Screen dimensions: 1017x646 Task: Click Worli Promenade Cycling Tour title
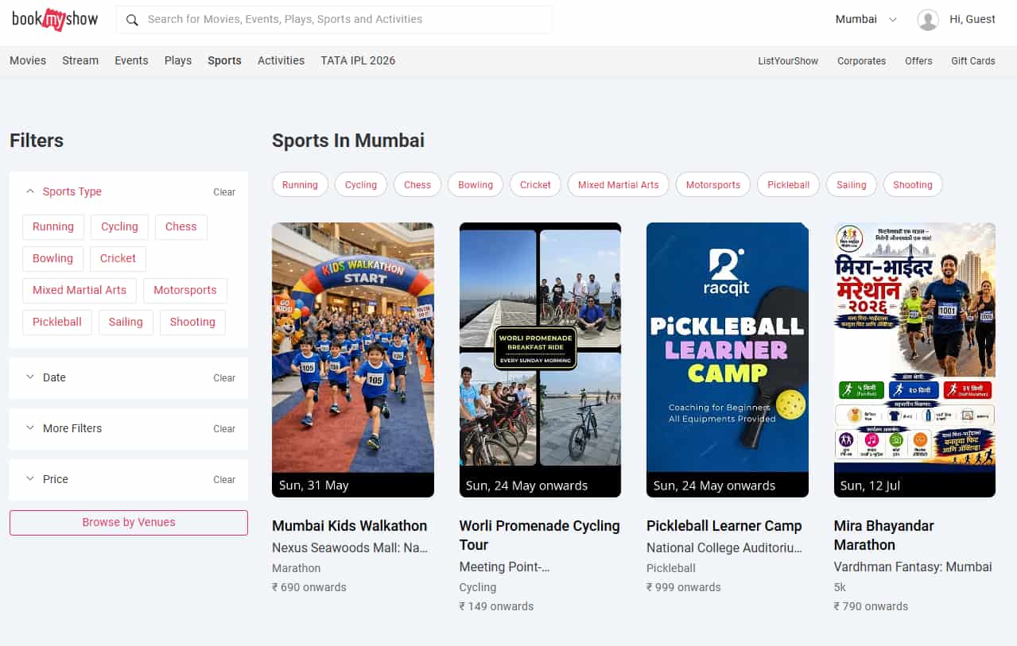(539, 536)
